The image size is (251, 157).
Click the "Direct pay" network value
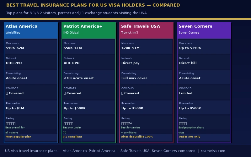tap(130, 63)
